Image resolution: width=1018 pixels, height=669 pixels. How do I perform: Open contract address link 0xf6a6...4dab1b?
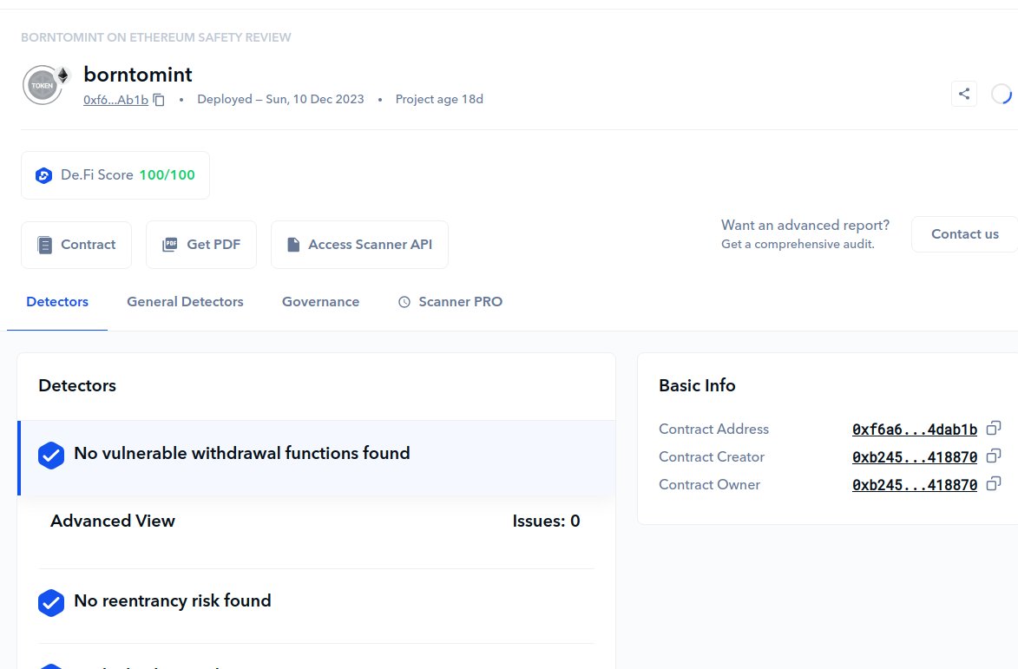[915, 429]
